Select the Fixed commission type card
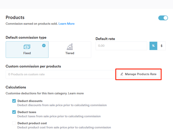 27,50
